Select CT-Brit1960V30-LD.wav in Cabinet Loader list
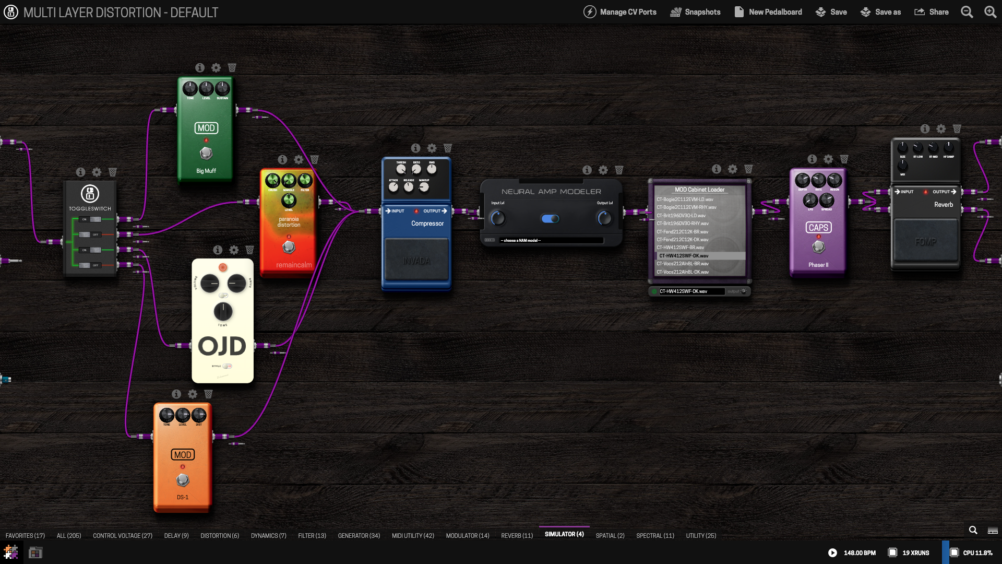This screenshot has width=1002, height=564. click(x=681, y=216)
